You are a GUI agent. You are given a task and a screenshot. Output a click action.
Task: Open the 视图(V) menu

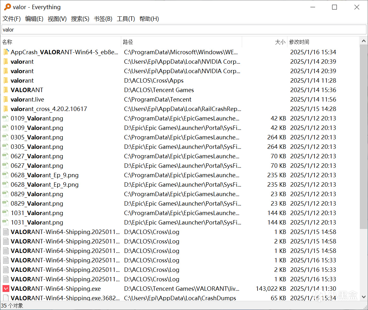point(57,19)
